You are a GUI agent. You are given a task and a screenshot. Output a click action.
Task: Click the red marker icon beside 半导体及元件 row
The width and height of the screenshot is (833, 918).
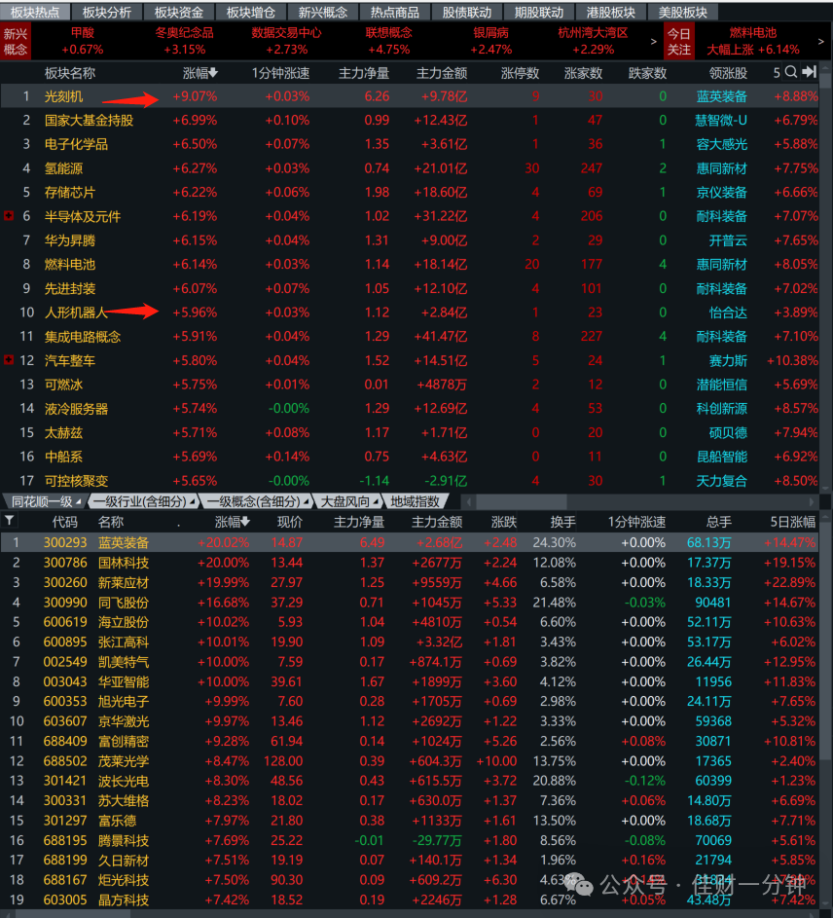point(9,216)
